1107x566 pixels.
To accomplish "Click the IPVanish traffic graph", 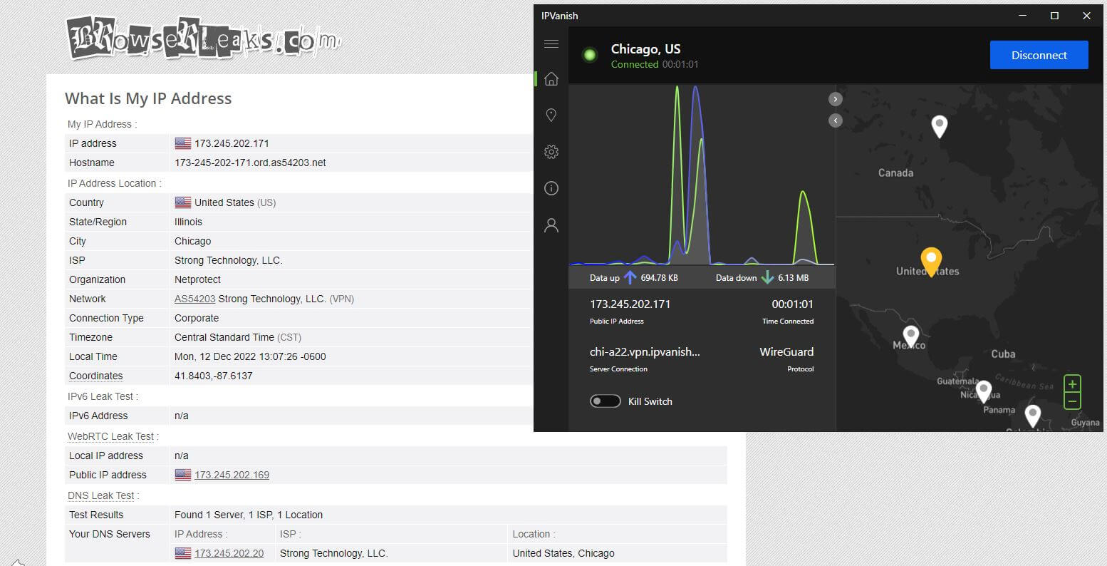I will pyautogui.click(x=702, y=175).
